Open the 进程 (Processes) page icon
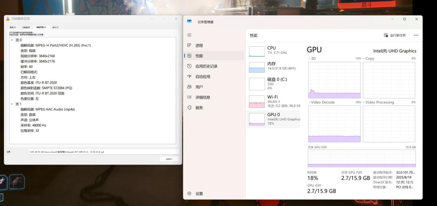Viewport: 437px width, 206px height. [189, 45]
